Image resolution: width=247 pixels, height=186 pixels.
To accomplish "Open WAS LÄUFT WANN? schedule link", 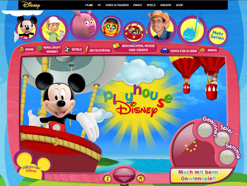I will pyautogui.click(x=52, y=49).
